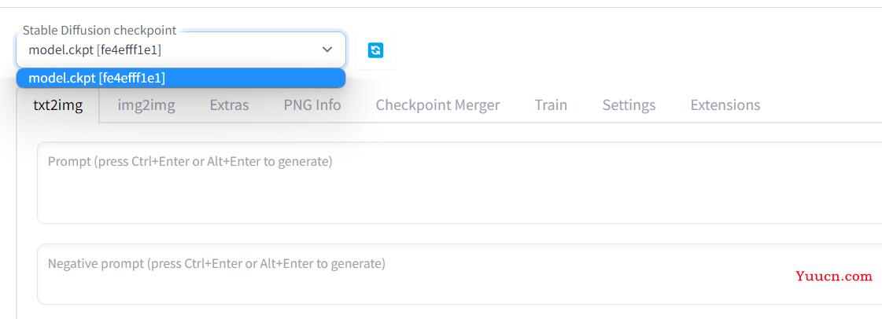The height and width of the screenshot is (319, 882).
Task: Open the img2img tab
Action: tap(146, 105)
